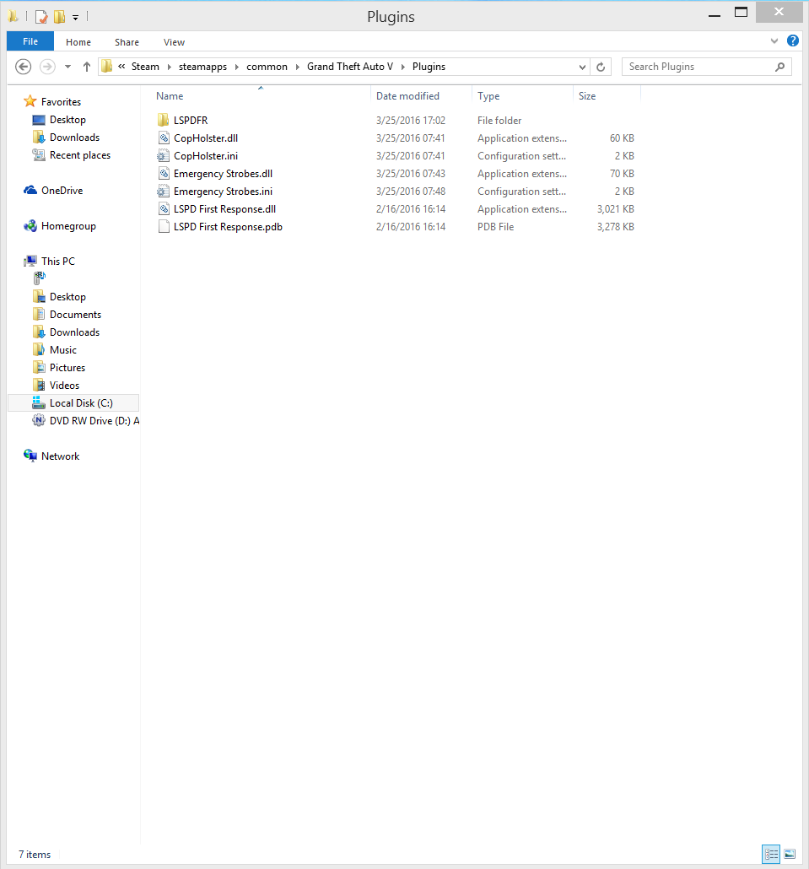Viewport: 809px width, 869px height.
Task: Show hidden breadcrumb path chevrons
Action: click(121, 67)
